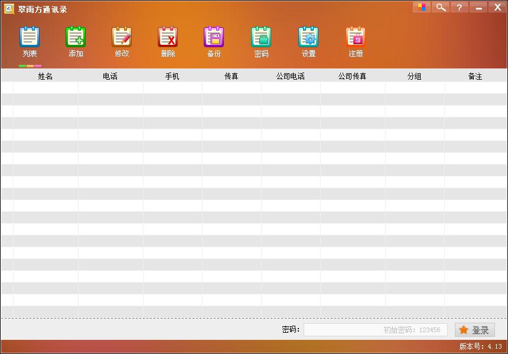Click the 登录 (Login) button

pos(475,330)
